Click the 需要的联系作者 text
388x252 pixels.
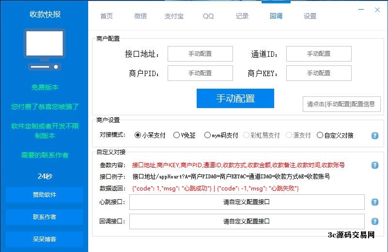click(45, 155)
